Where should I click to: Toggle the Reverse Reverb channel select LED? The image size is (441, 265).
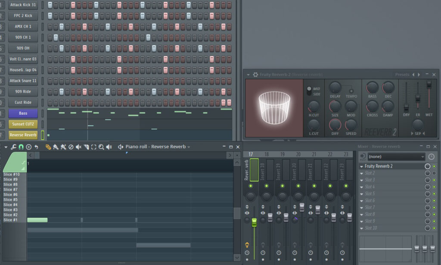(43, 135)
